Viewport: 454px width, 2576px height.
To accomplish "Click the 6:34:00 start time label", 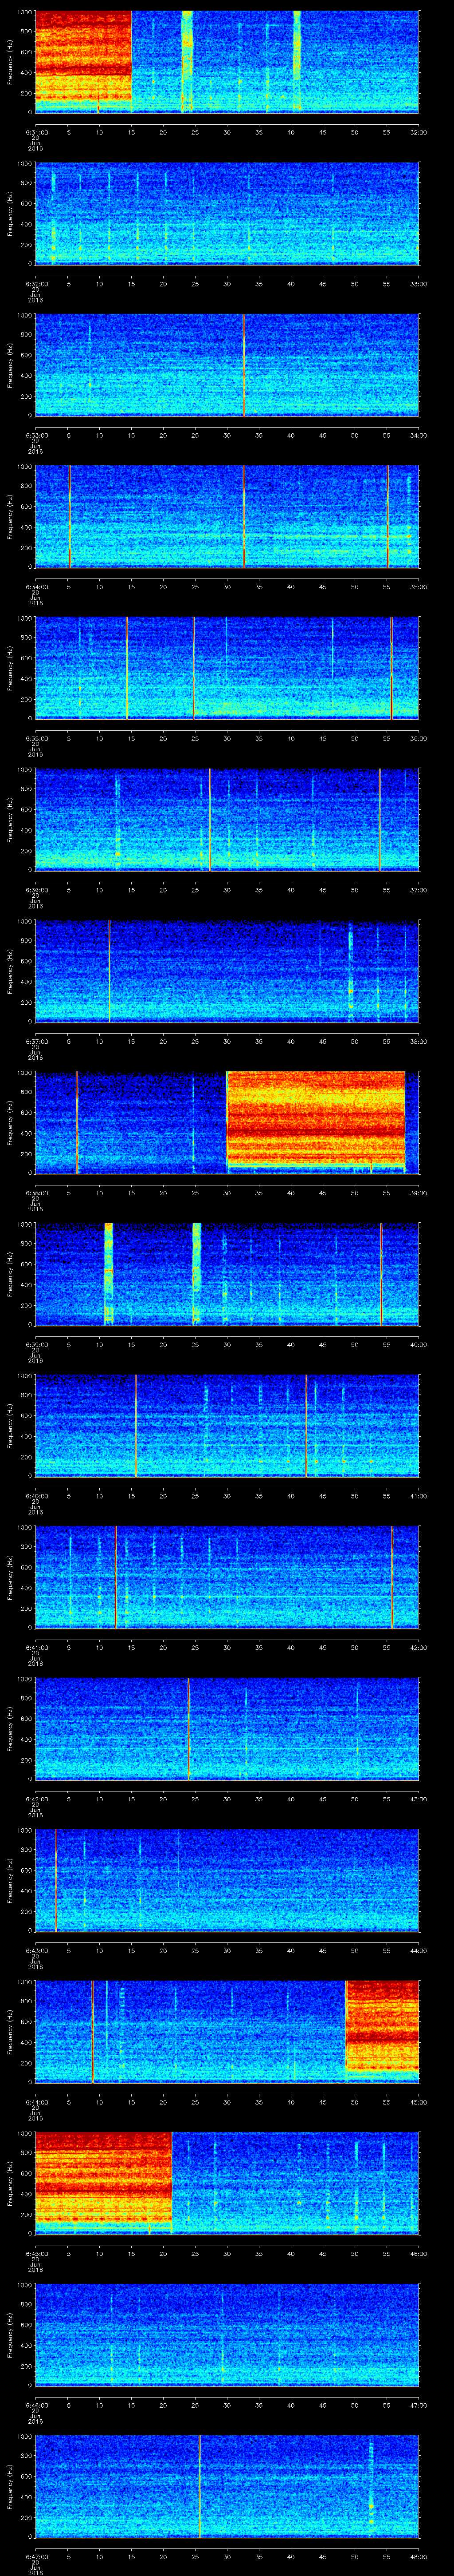I will pyautogui.click(x=36, y=587).
